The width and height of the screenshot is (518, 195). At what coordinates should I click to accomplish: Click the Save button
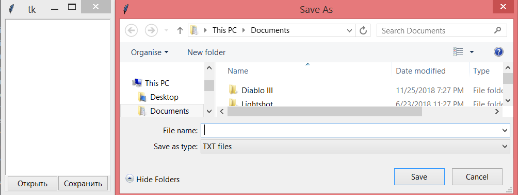coord(419,177)
